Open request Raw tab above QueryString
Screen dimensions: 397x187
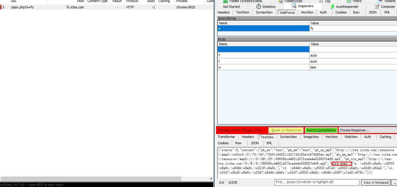(356, 12)
